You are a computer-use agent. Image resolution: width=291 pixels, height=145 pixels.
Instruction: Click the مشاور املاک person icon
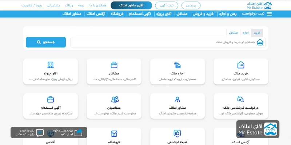[178, 99]
